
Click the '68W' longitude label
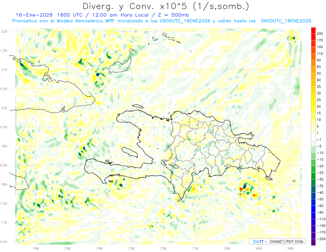click(290, 248)
